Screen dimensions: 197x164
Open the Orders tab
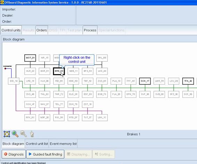click(41, 30)
